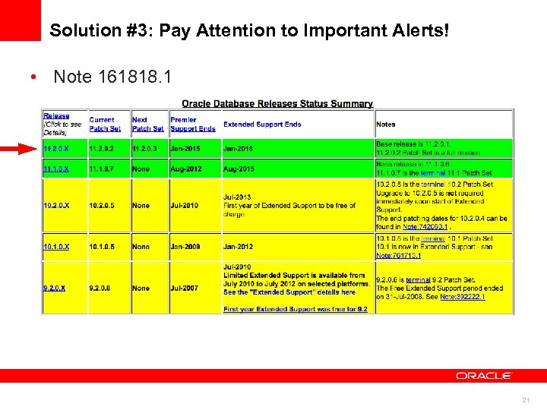The image size is (547, 410).
Task: Select the 'Jan-2009' premier support cell
Action: pos(195,247)
